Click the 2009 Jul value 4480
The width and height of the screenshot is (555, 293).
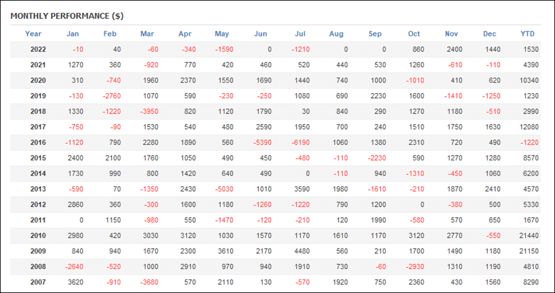[x=302, y=251]
